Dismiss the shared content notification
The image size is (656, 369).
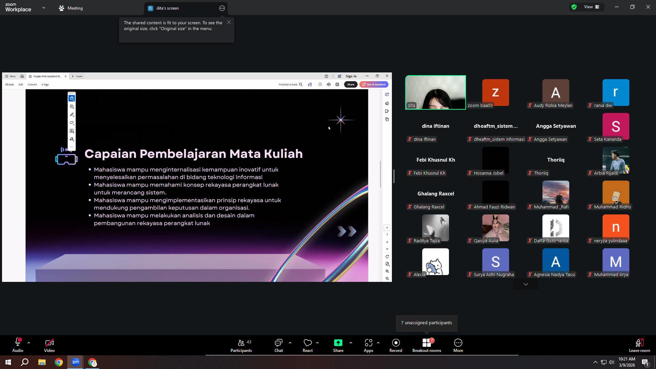(229, 22)
